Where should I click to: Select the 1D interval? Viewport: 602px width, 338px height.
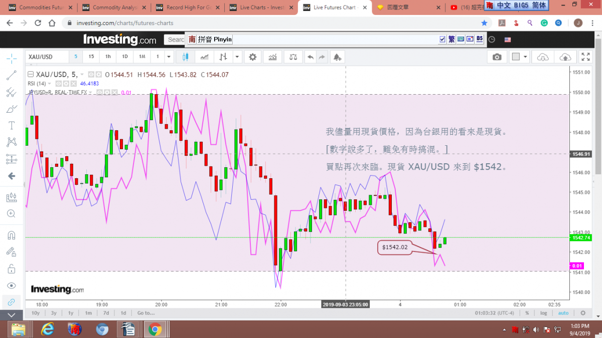tap(125, 57)
